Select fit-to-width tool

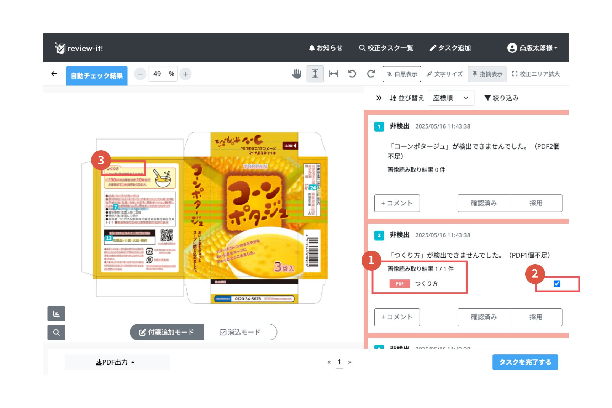pos(334,74)
